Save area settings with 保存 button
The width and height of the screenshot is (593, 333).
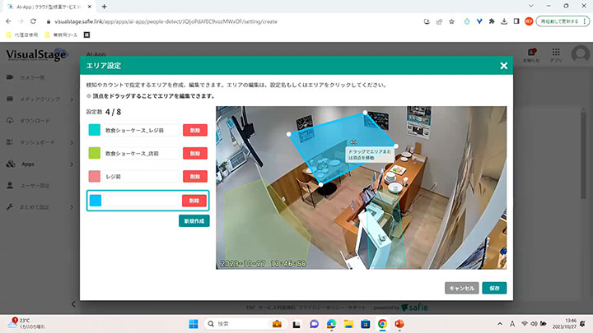494,288
